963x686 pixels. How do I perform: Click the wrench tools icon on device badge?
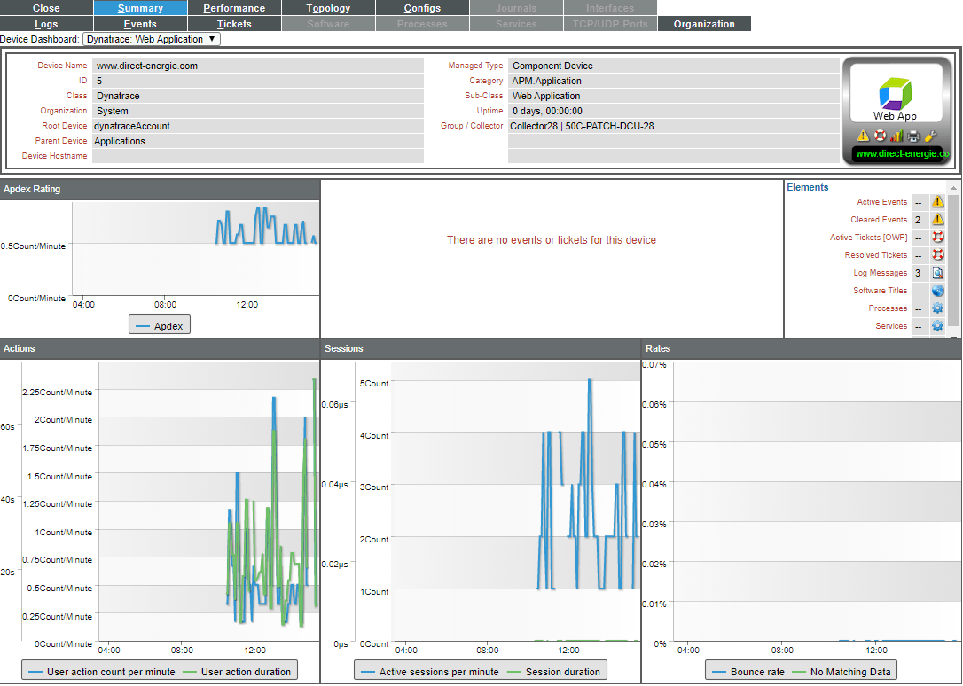(930, 136)
